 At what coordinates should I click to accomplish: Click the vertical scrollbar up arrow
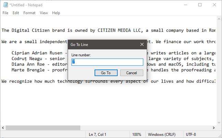(219, 19)
